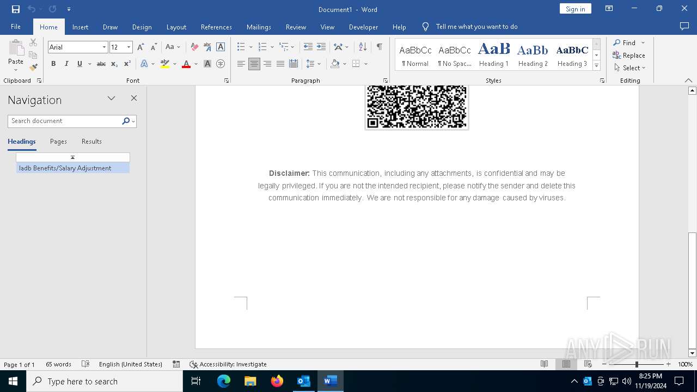Open the Comments icon at top right
This screenshot has height=392, width=697.
[684, 27]
